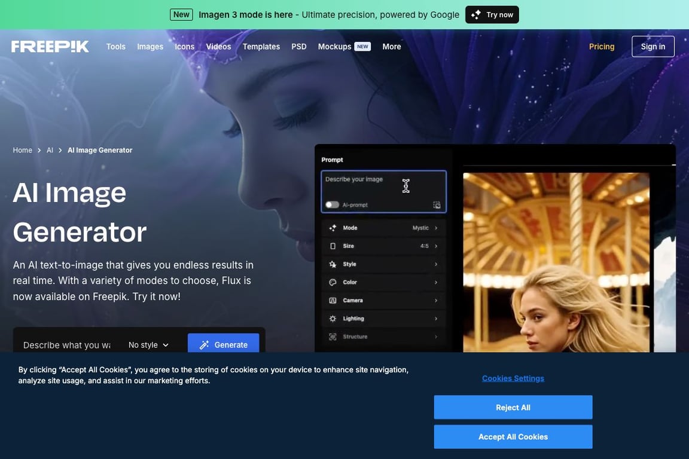Click the Mode sparkle icon in preview panel

[333, 228]
